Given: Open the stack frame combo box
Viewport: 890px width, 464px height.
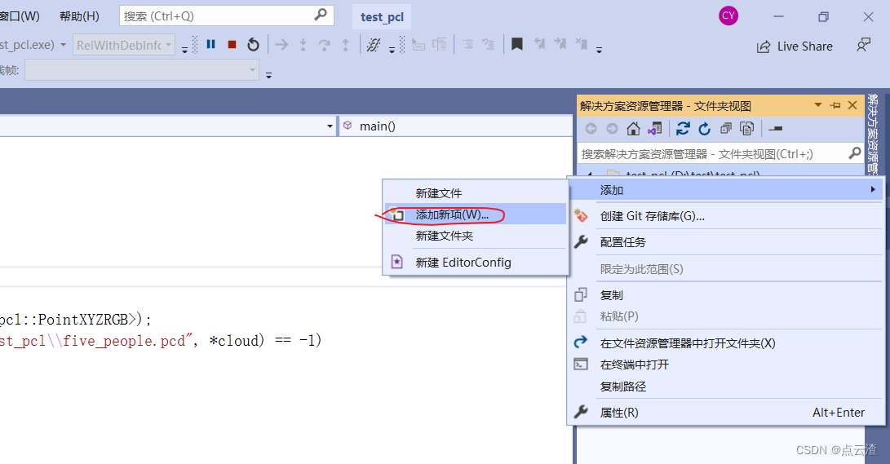Looking at the screenshot, I should [142, 70].
